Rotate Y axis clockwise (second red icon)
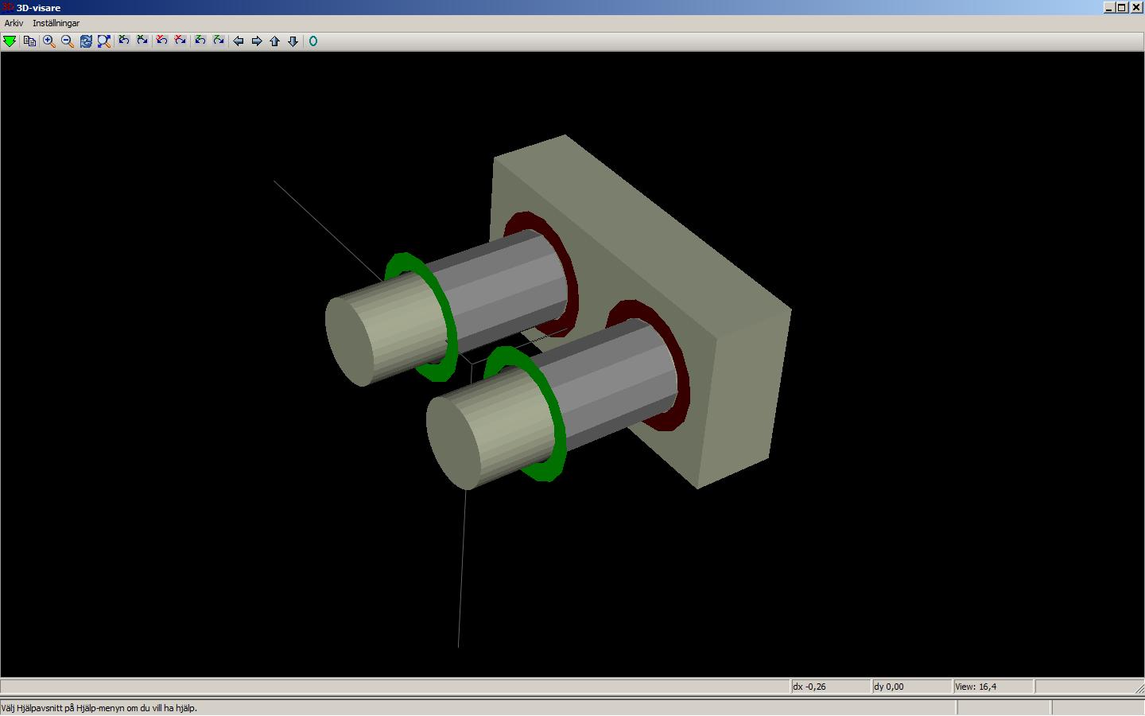 coord(180,41)
